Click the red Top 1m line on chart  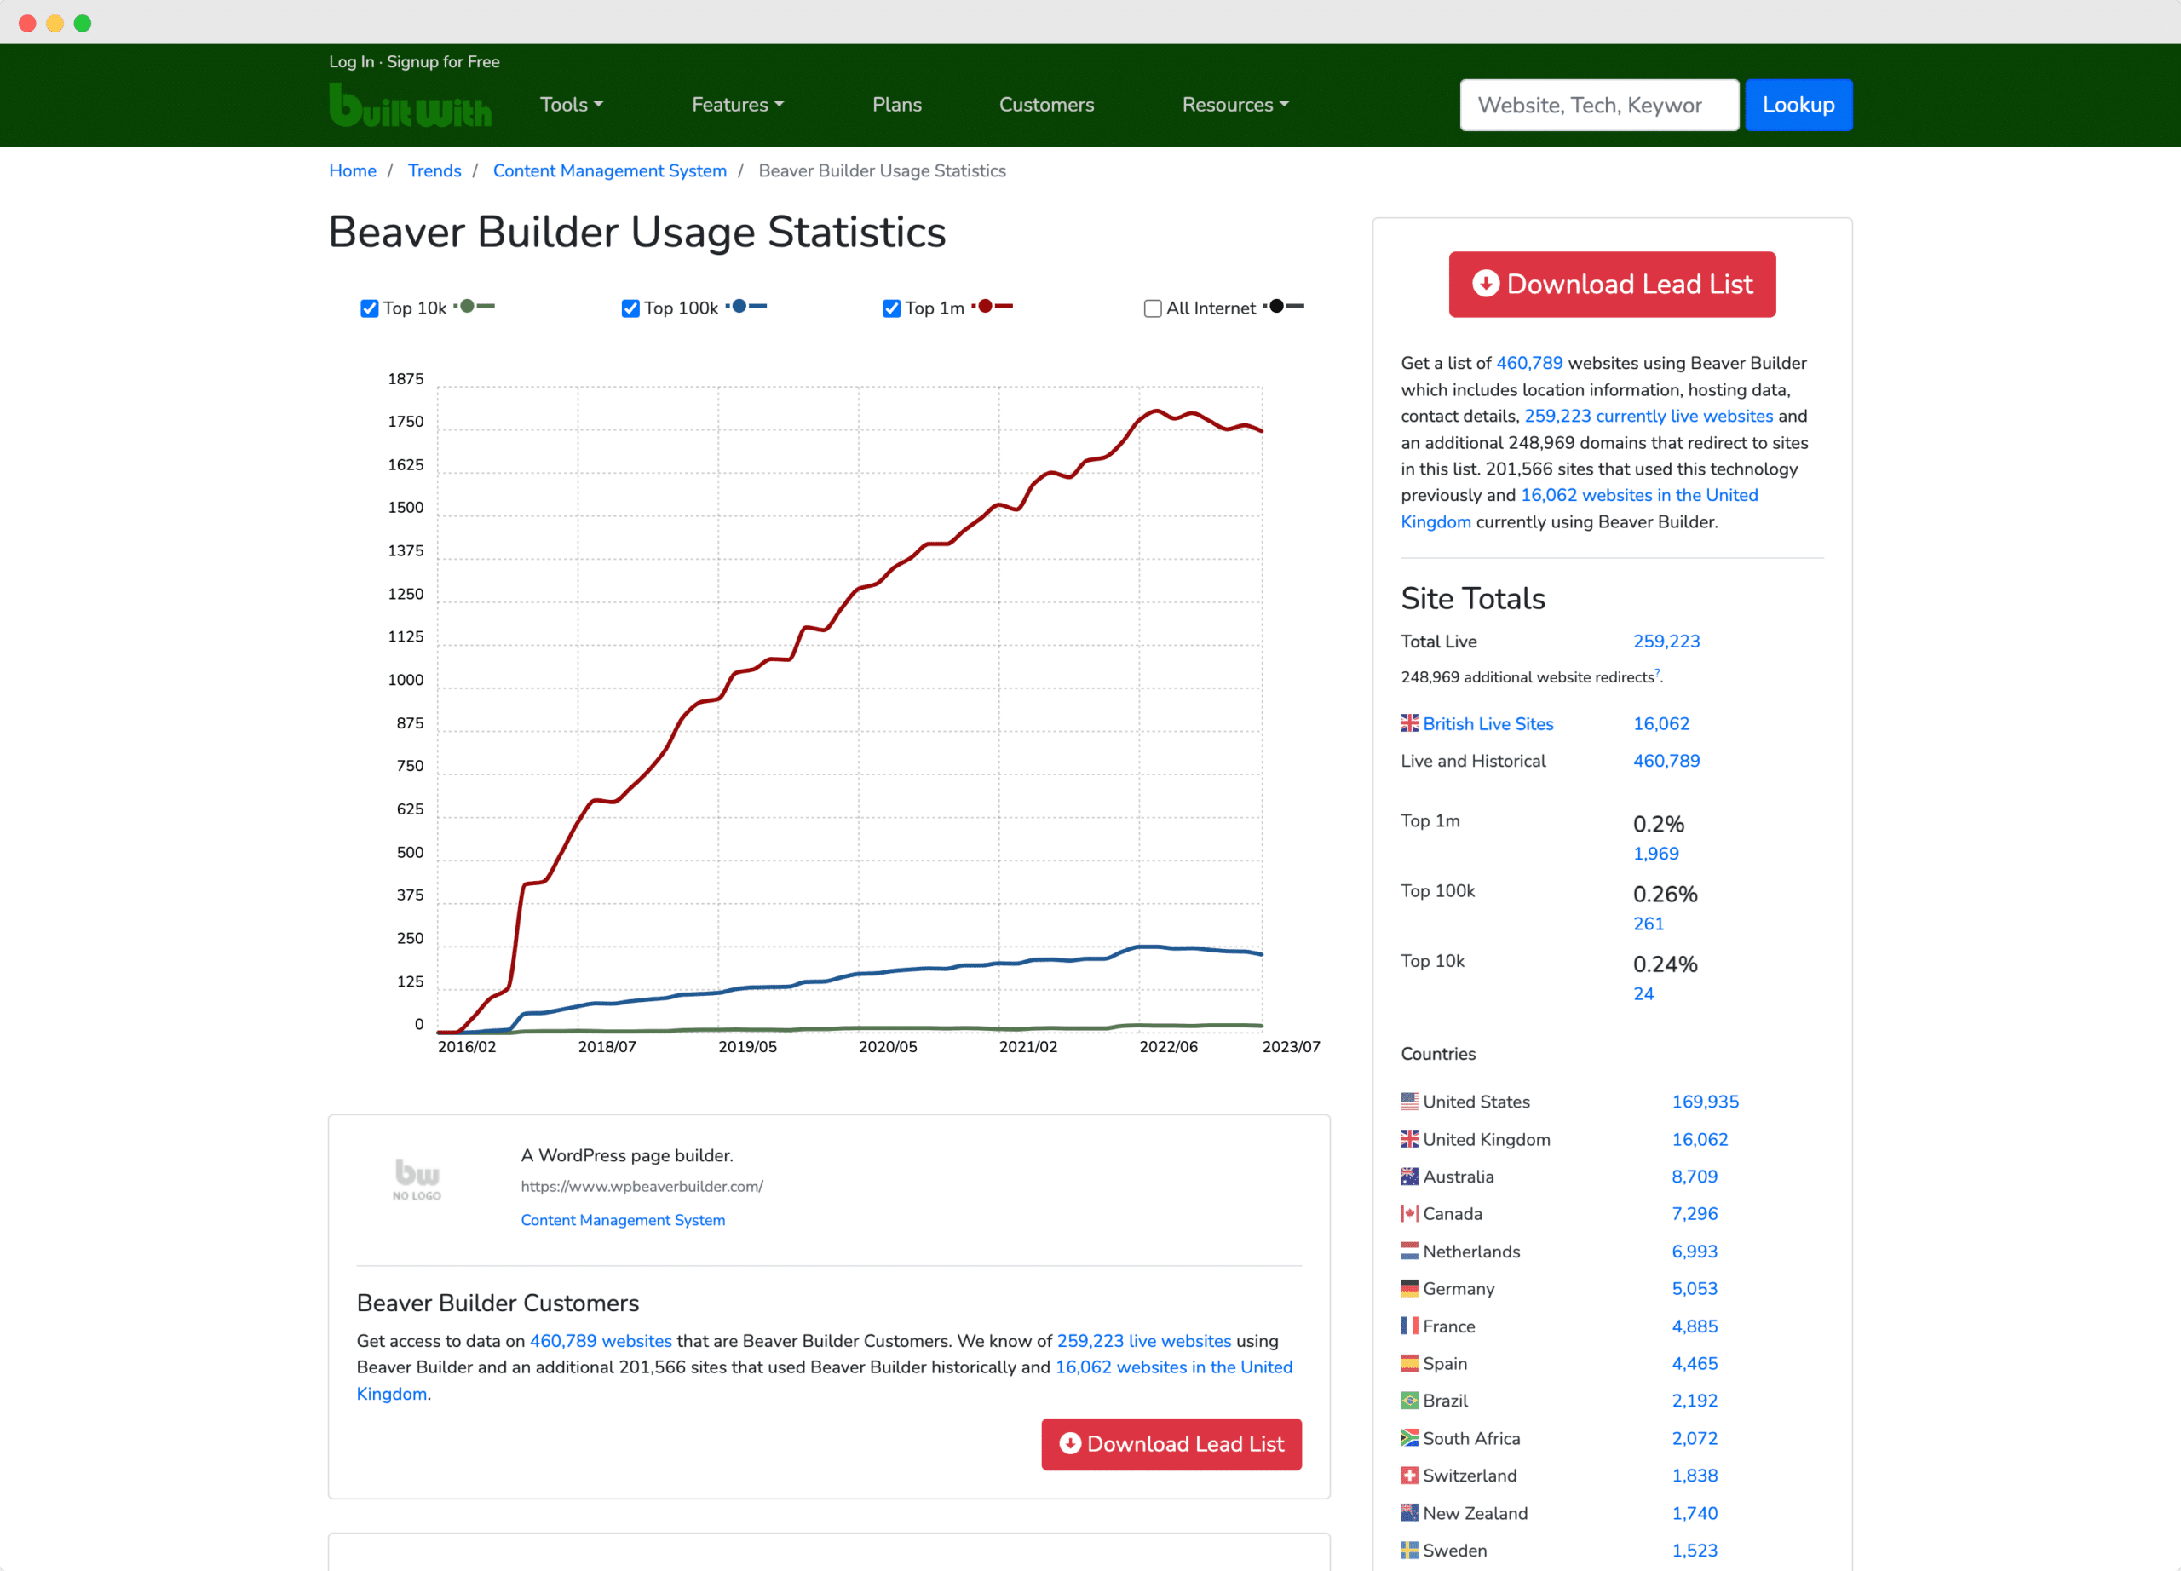(859, 591)
